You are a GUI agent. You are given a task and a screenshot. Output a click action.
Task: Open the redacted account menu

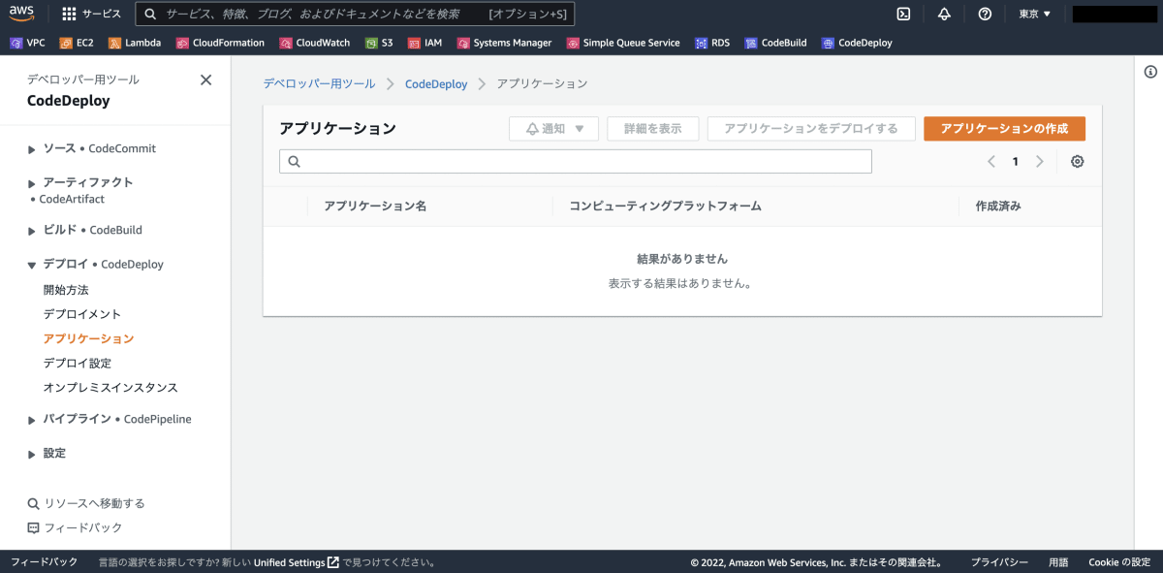tap(1114, 14)
